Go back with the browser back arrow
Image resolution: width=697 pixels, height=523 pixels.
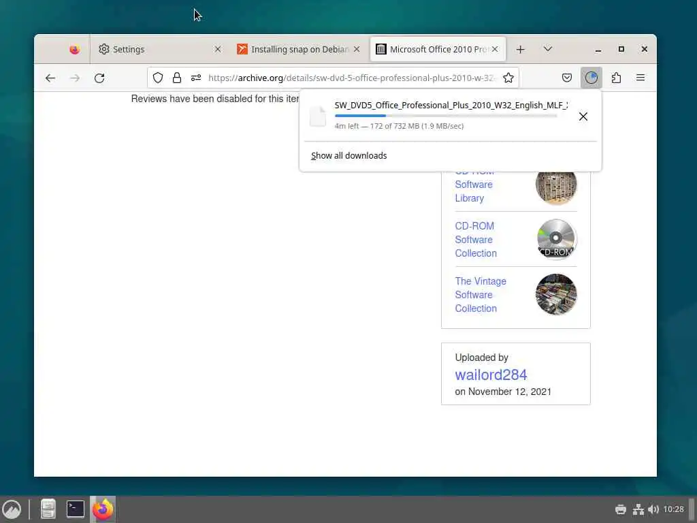tap(50, 78)
